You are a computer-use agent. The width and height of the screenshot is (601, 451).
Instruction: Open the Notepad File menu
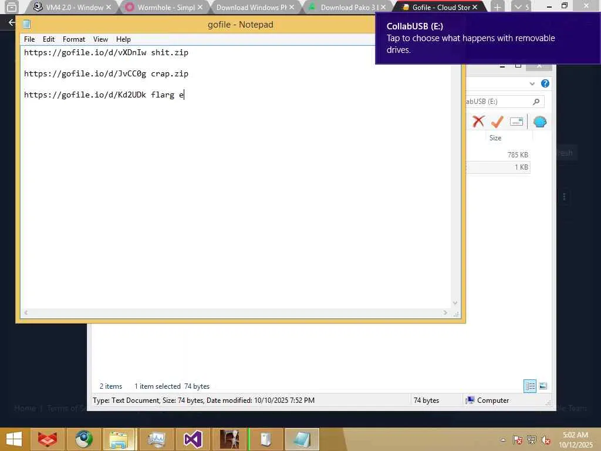(29, 39)
